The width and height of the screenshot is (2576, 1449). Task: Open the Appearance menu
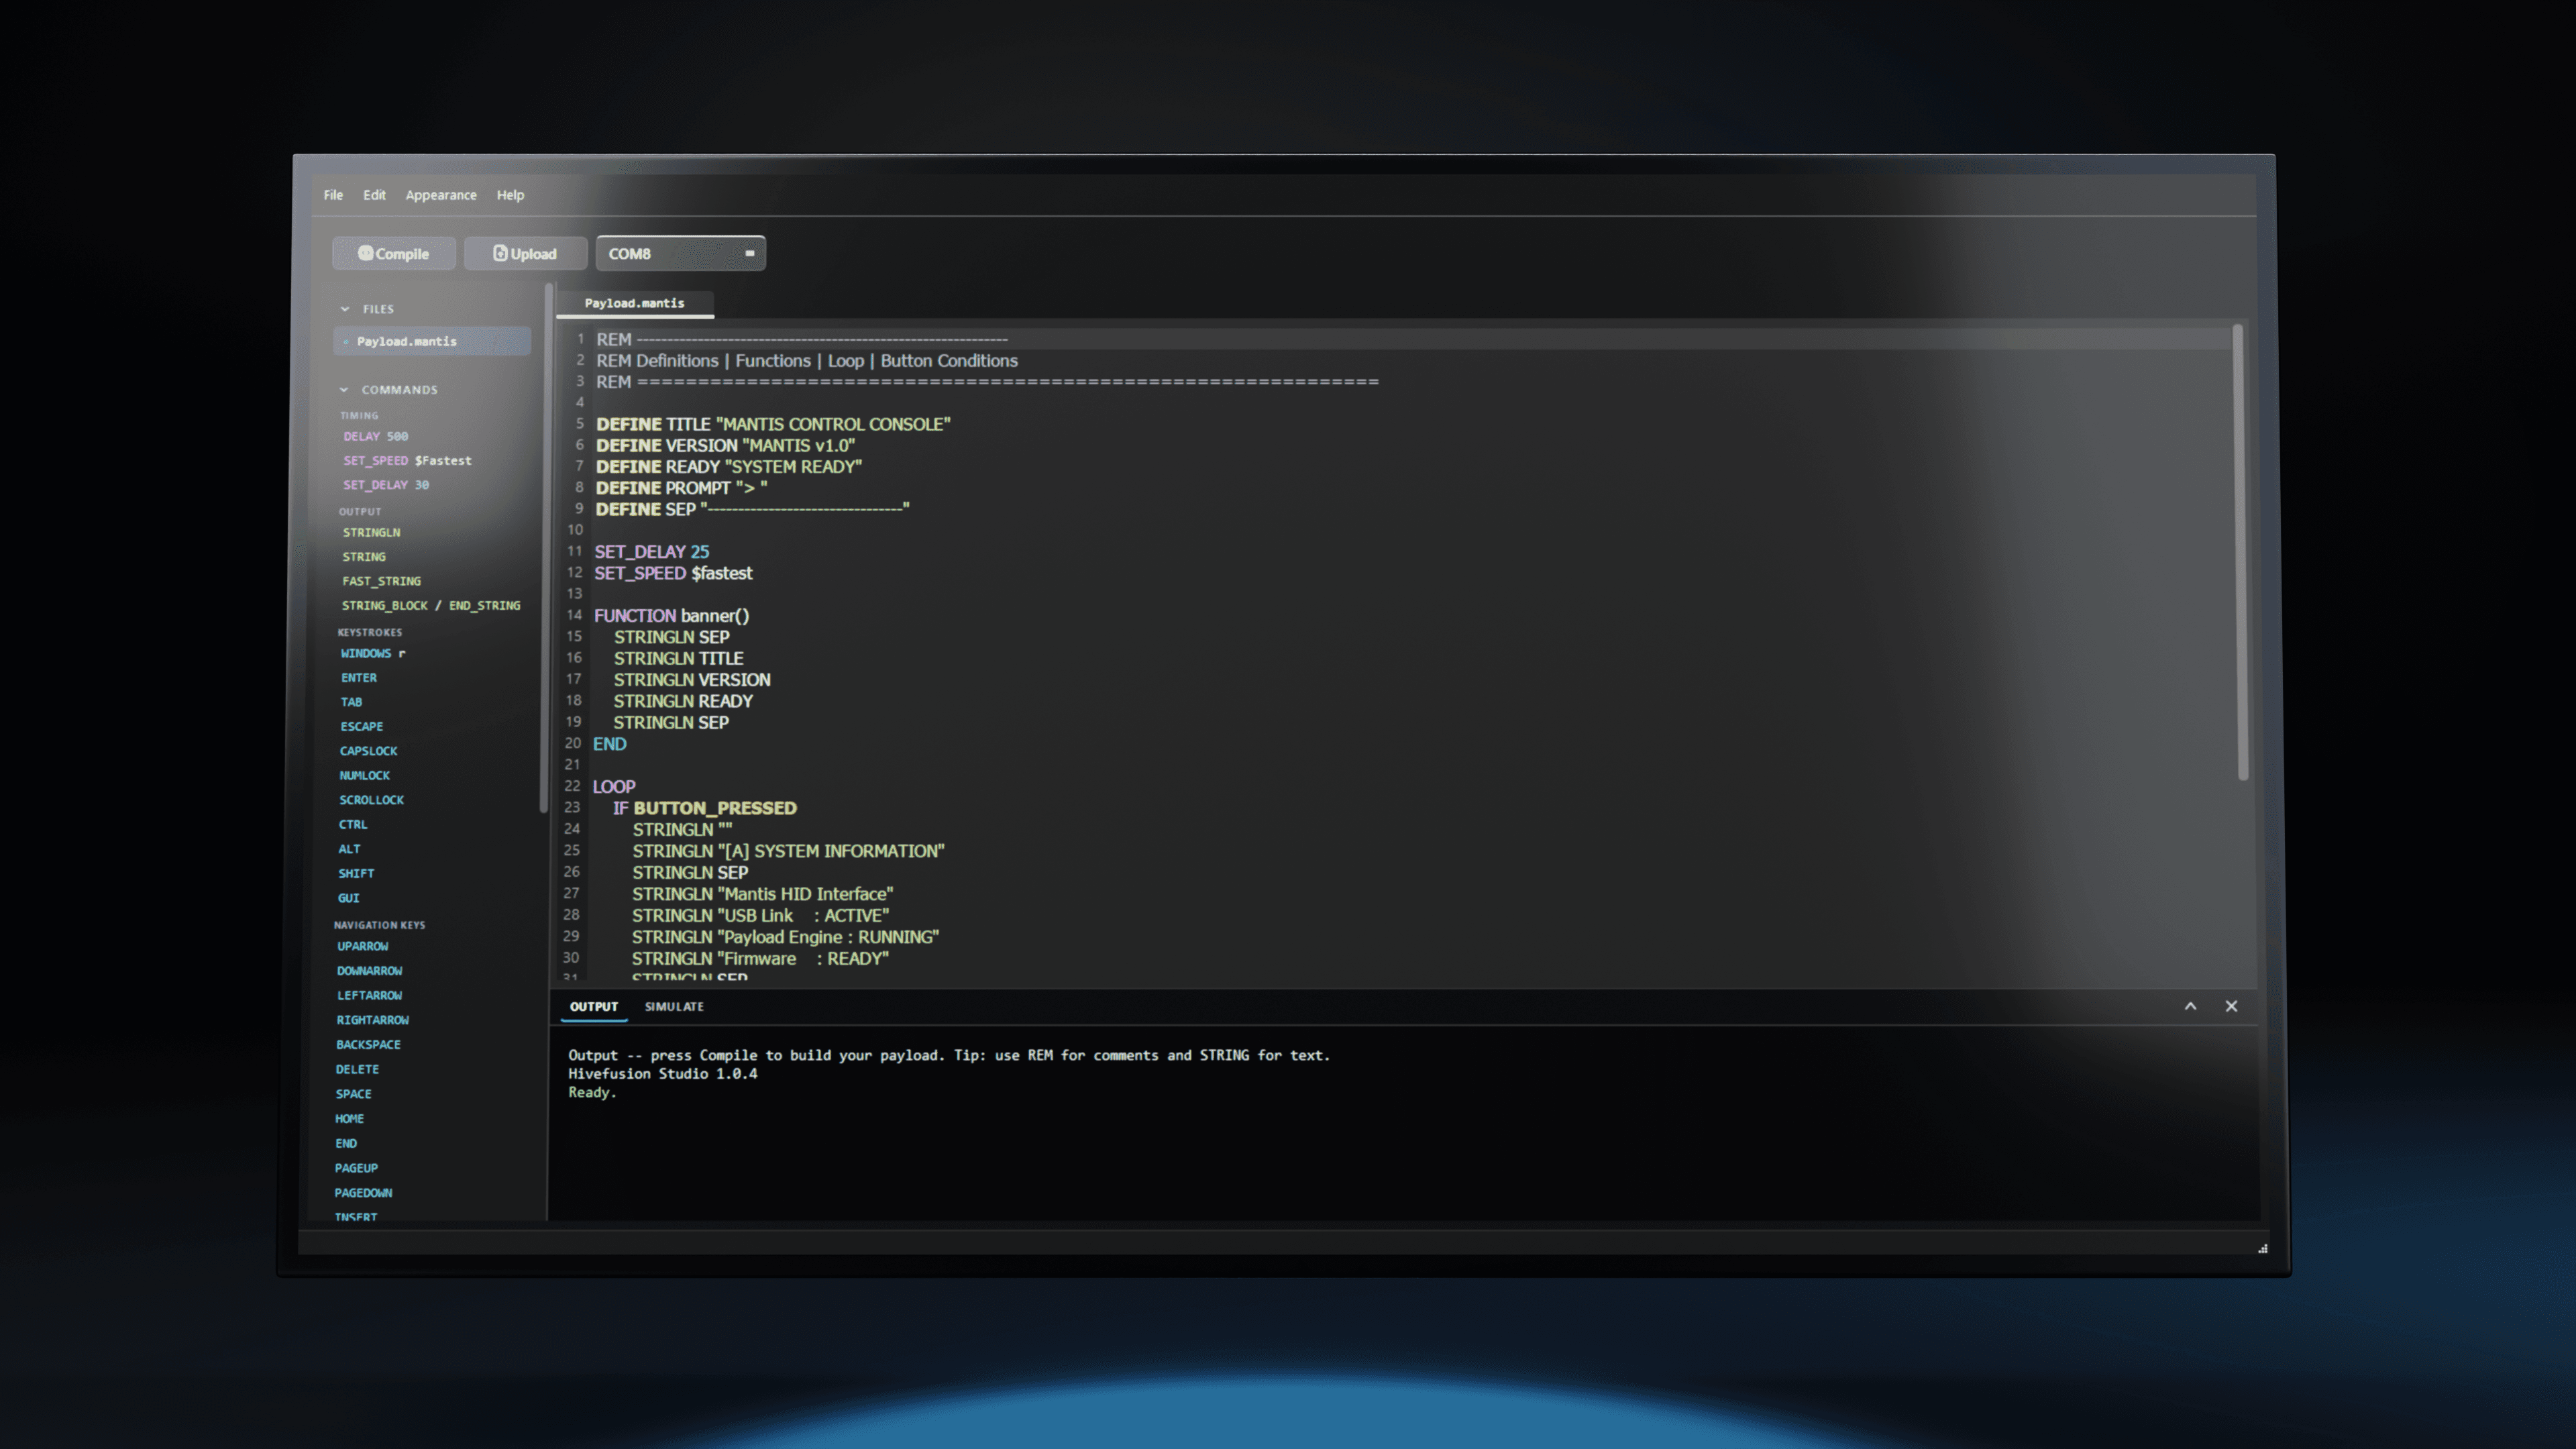[441, 195]
